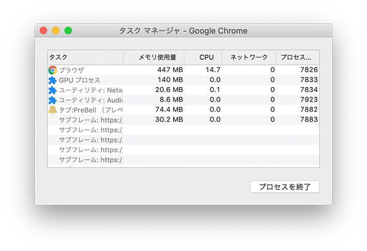Click process ID 7826

pos(309,70)
